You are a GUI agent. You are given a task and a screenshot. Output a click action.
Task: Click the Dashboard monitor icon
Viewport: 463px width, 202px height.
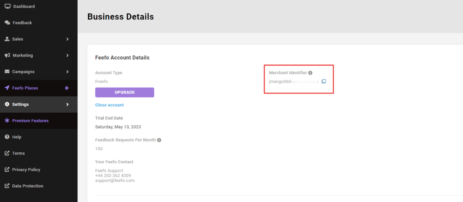point(7,6)
